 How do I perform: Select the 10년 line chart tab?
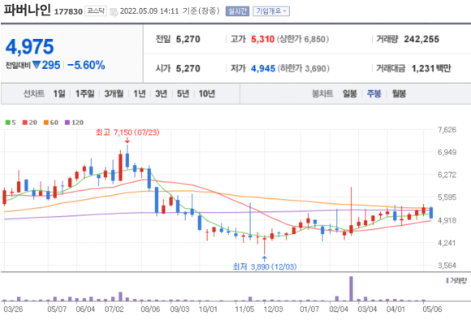point(206,93)
